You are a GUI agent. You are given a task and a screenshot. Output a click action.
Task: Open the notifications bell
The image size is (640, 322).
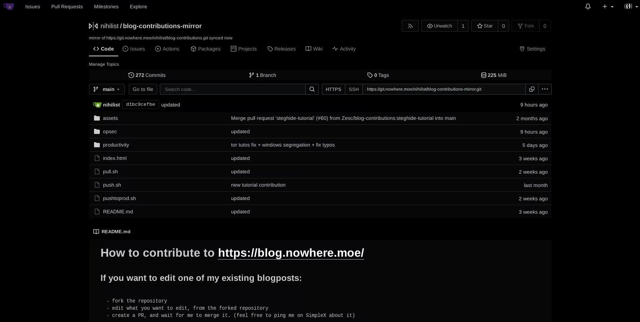[x=588, y=6]
